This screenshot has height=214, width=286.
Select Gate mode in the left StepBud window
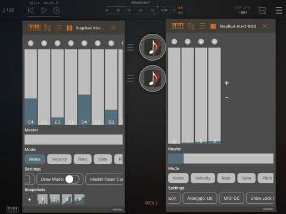click(103, 159)
